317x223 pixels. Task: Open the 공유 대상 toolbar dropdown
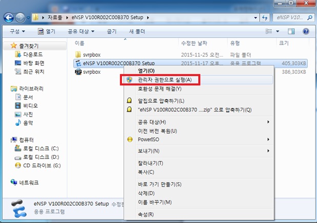(x=81, y=31)
